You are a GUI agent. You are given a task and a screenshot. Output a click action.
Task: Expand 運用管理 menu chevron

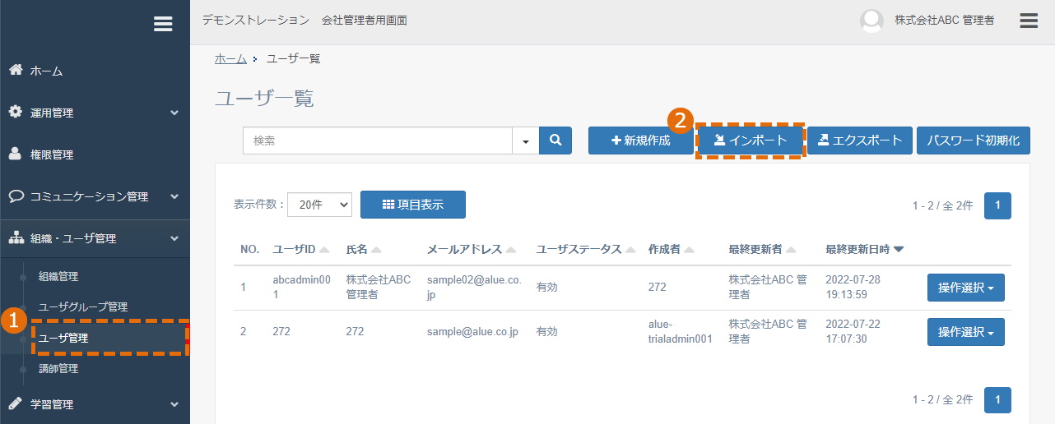174,113
